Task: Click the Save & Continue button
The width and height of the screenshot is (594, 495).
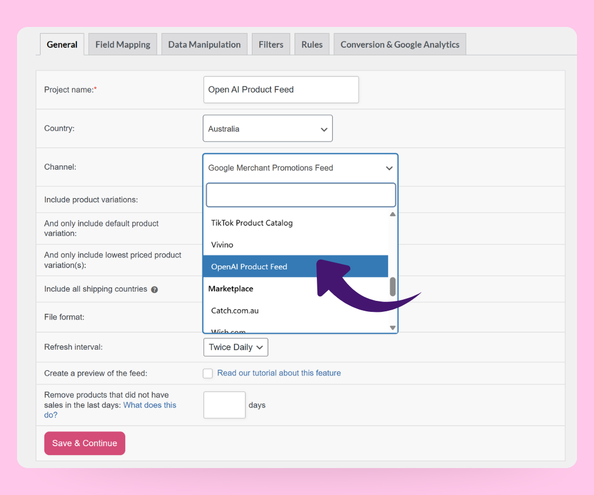Action: coord(85,443)
